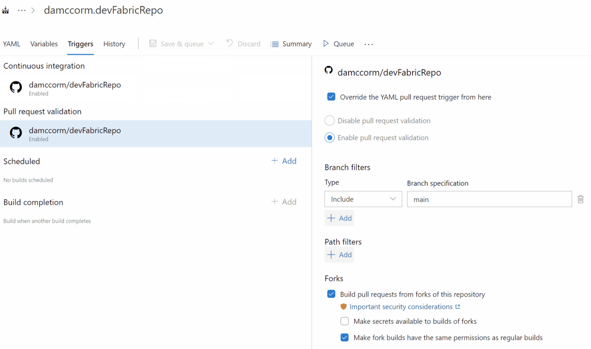Click the GitHub icon under Continuous integration
Image resolution: width=591 pixels, height=349 pixels.
pos(15,87)
